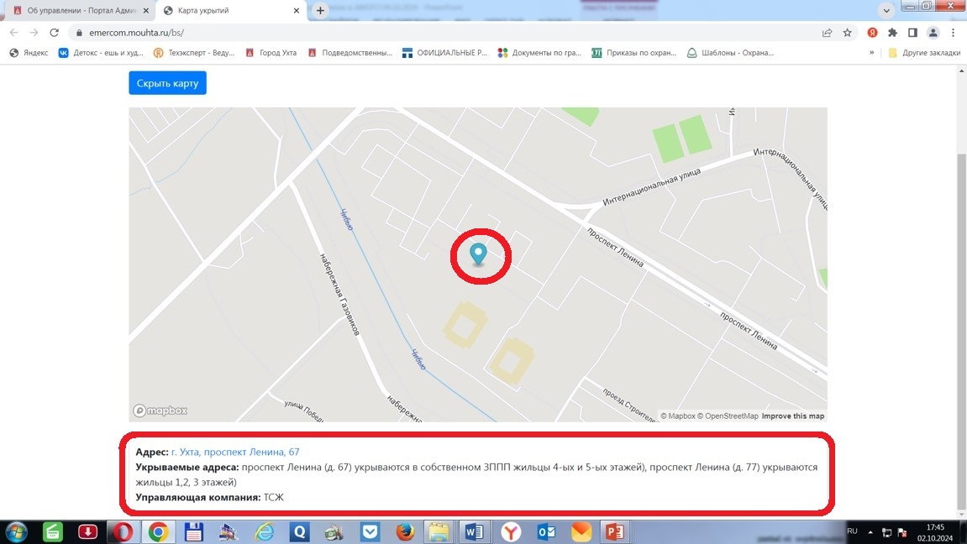The image size is (967, 544).
Task: Expand the hidden bookmarks chevron
Action: [x=871, y=53]
